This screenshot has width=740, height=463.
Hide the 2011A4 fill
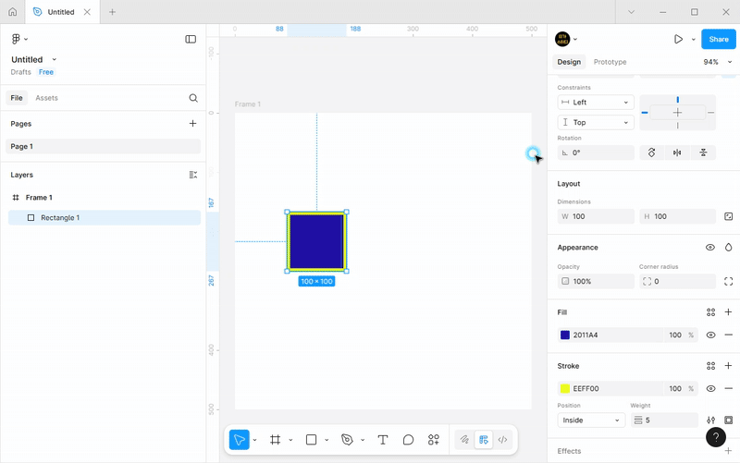pos(710,335)
